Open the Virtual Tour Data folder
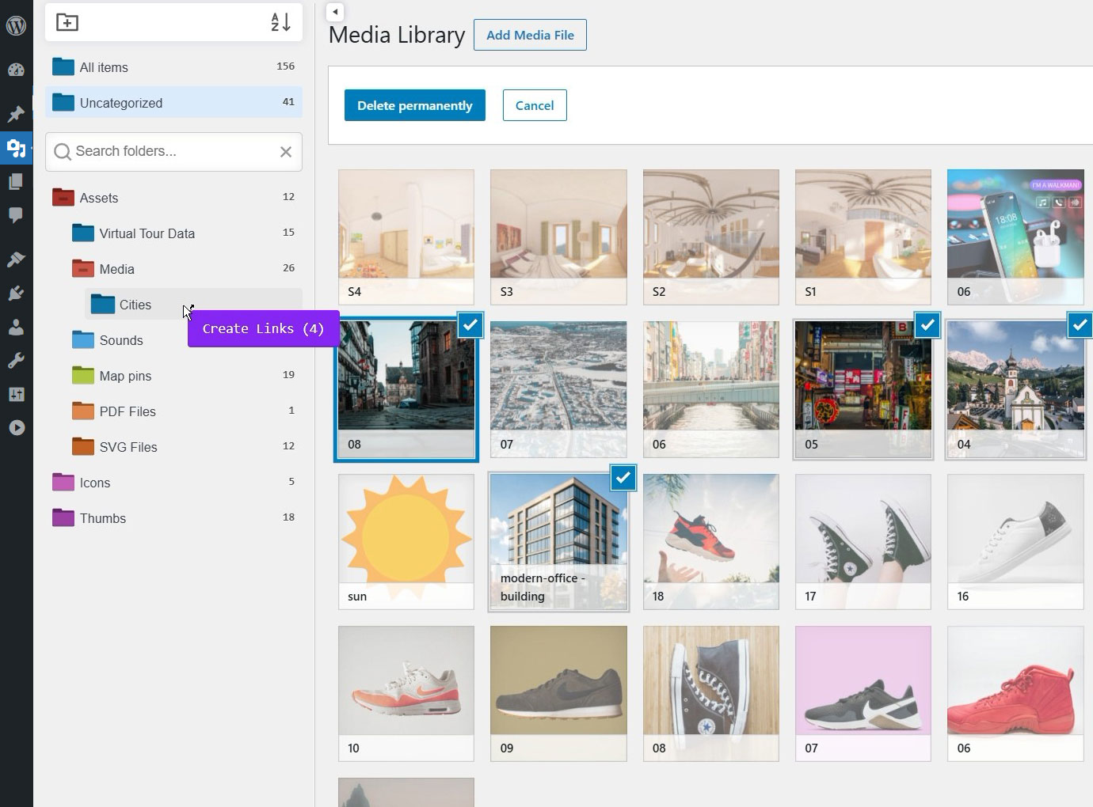Viewport: 1093px width, 807px height. pyautogui.click(x=184, y=233)
